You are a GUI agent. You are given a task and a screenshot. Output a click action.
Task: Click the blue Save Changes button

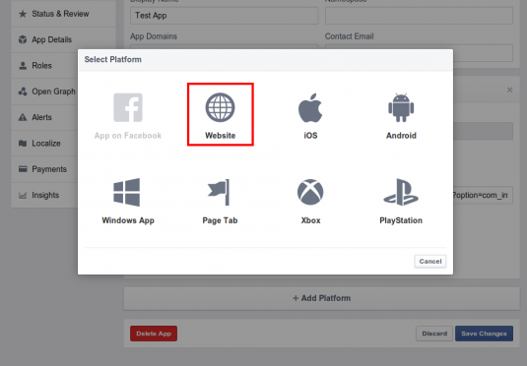point(484,334)
